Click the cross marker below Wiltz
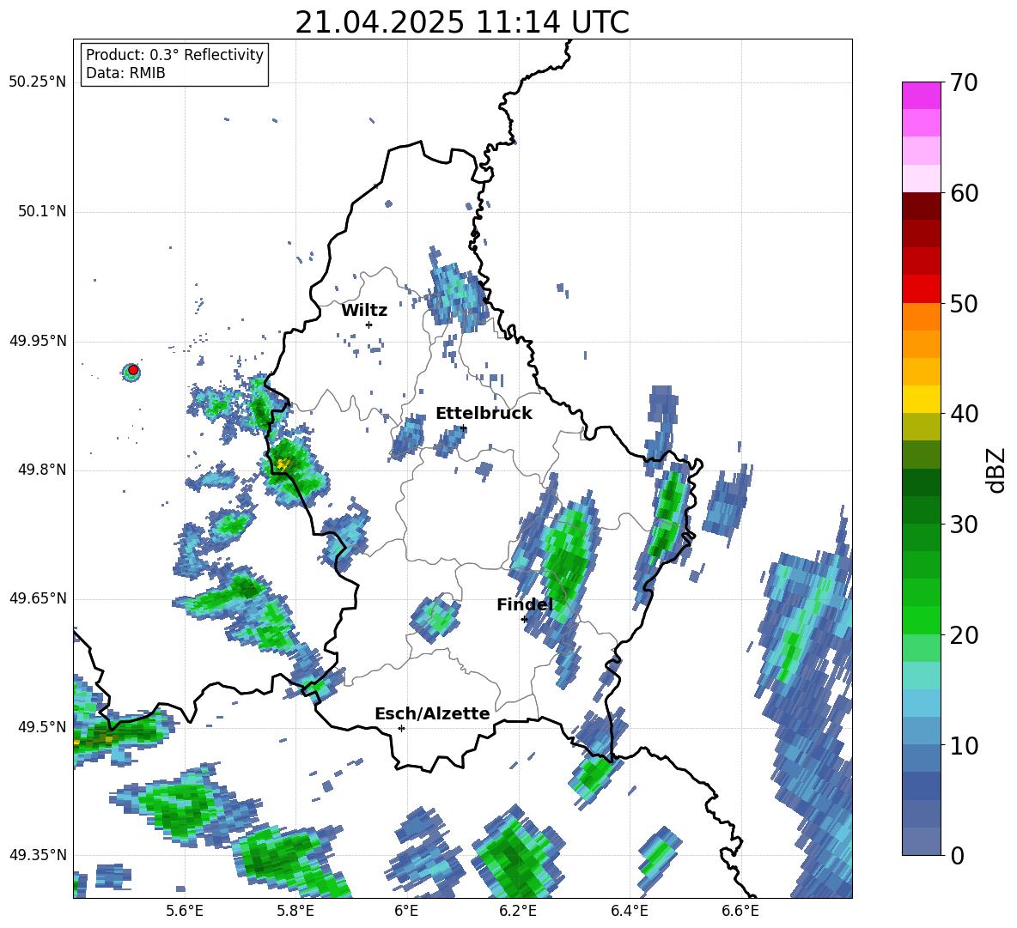 pyautogui.click(x=369, y=324)
